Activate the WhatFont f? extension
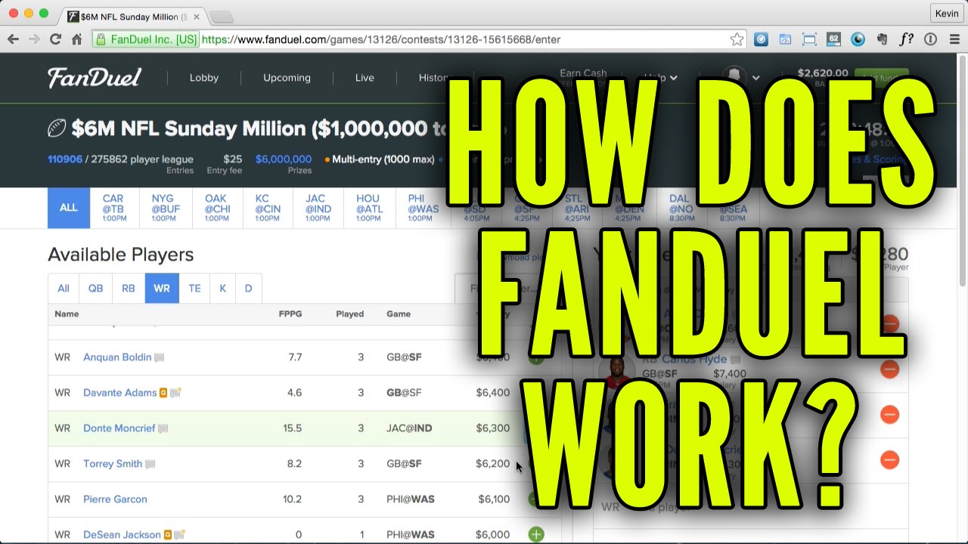 (x=906, y=39)
